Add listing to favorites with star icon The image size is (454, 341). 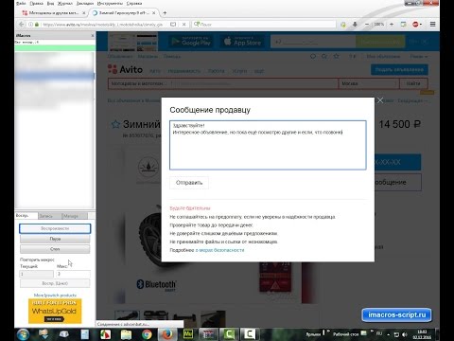115,124
